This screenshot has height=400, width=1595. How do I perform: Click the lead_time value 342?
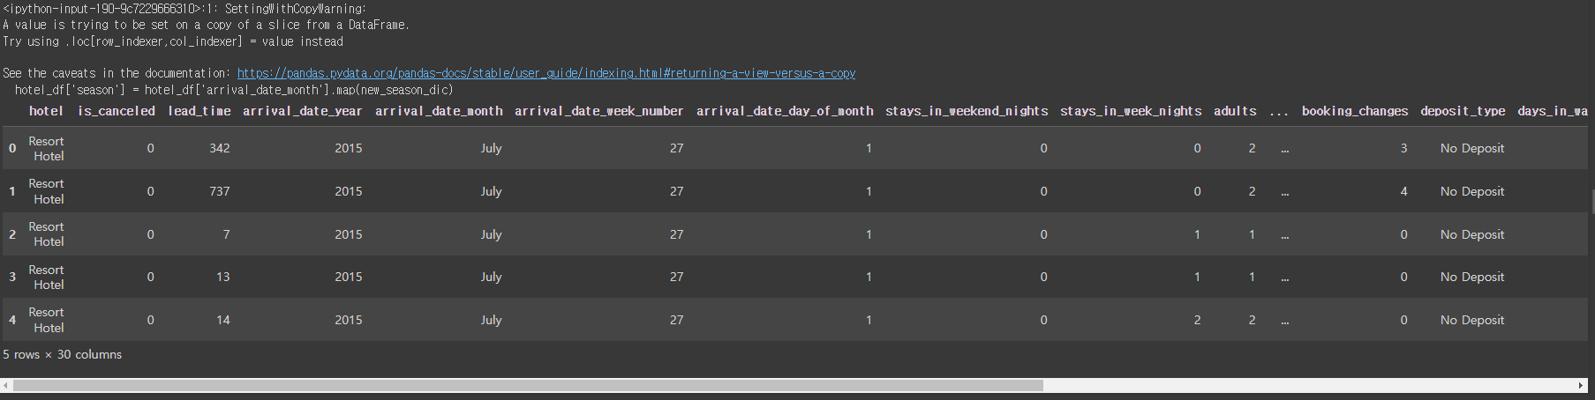[220, 148]
